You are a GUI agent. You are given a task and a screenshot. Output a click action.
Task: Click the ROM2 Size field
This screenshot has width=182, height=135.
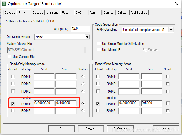[x=66, y=84]
